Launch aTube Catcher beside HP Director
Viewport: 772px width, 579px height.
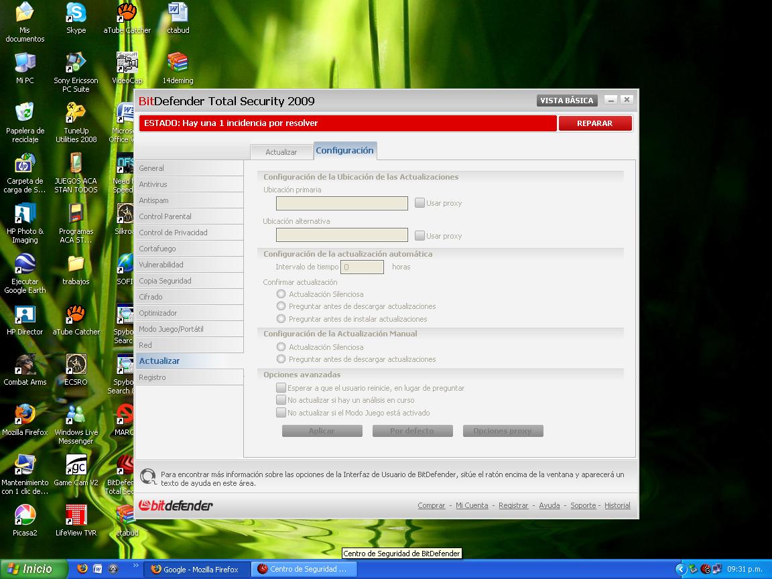pos(76,319)
